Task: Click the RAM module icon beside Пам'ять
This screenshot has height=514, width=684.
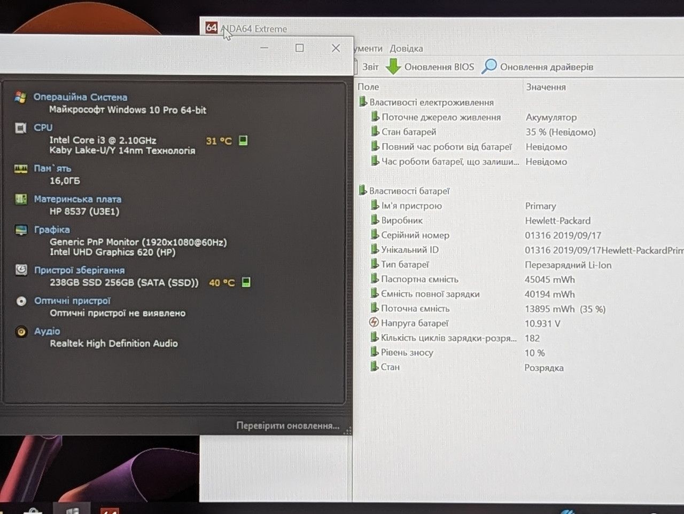Action: click(21, 169)
